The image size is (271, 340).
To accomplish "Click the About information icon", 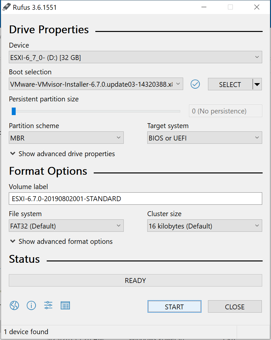I will click(x=31, y=305).
